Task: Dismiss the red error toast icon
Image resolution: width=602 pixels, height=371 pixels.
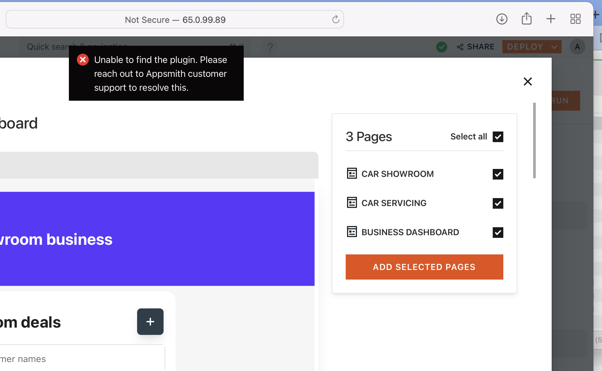Action: click(x=83, y=60)
